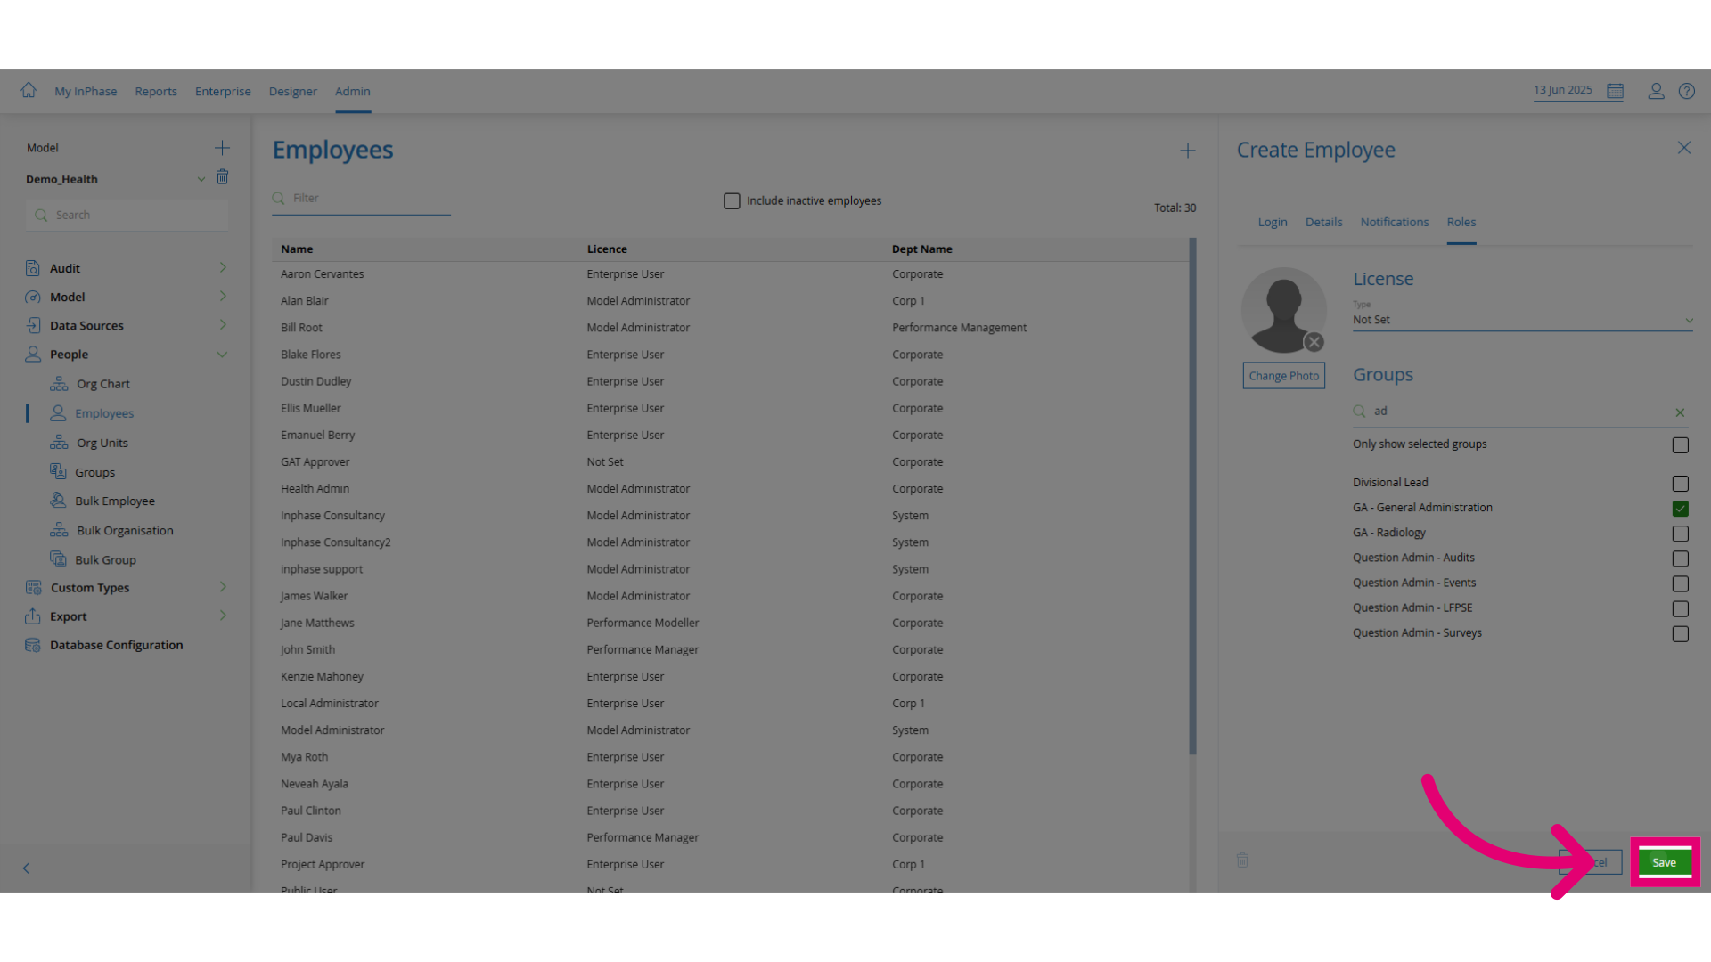Image resolution: width=1711 pixels, height=962 pixels.
Task: Toggle Only show selected groups checkbox
Action: click(1680, 444)
